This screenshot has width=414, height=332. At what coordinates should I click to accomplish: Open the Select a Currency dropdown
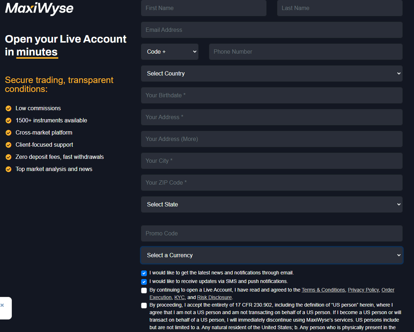[x=272, y=255]
